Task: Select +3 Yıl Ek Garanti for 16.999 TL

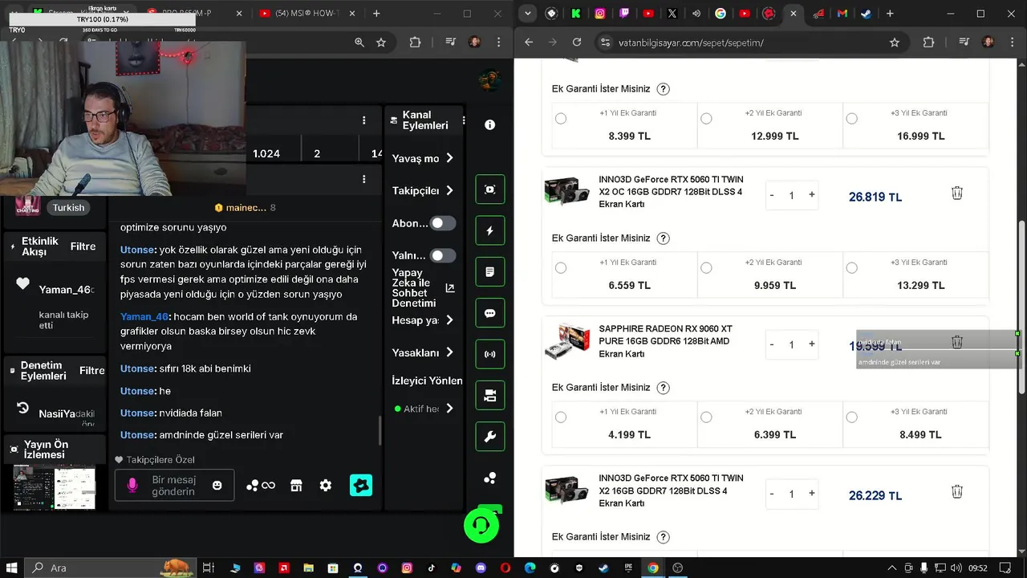Action: [851, 119]
